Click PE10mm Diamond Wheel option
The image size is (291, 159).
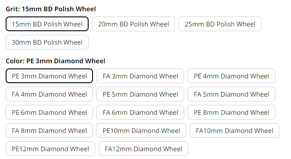(x=141, y=130)
